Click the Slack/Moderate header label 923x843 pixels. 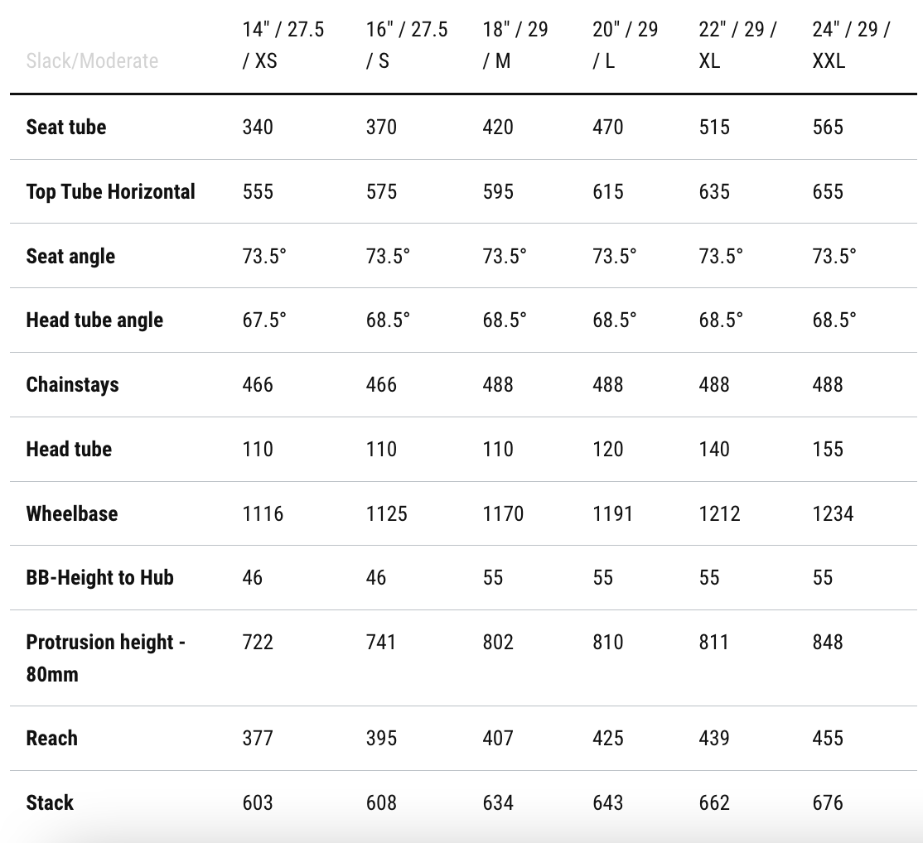pos(92,61)
